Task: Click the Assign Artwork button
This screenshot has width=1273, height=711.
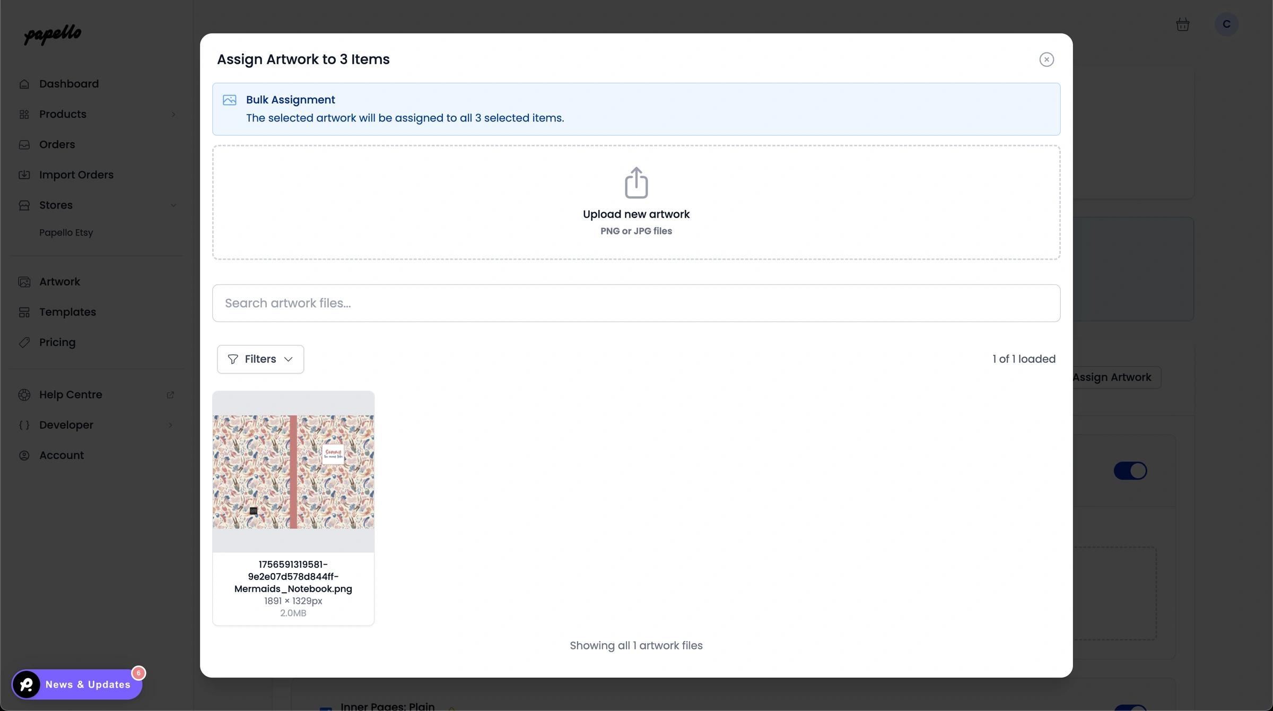Action: [x=1113, y=377]
